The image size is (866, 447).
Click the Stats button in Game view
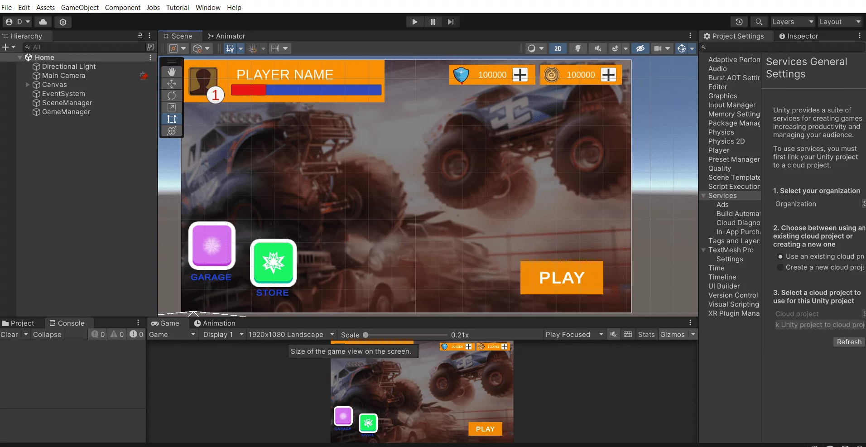[646, 335]
